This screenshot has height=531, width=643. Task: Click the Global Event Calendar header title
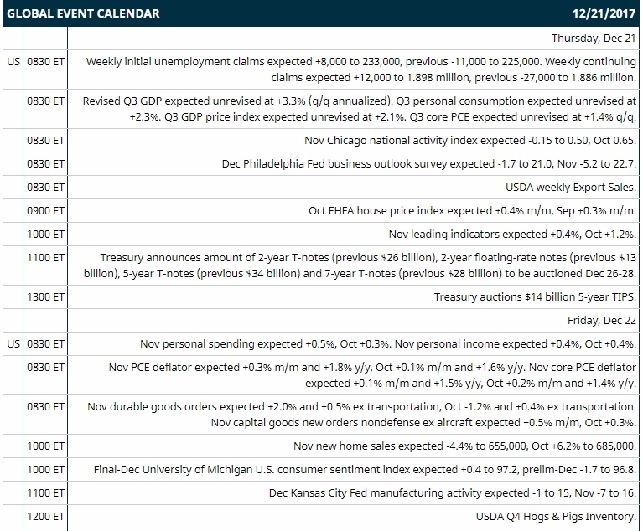tap(83, 13)
